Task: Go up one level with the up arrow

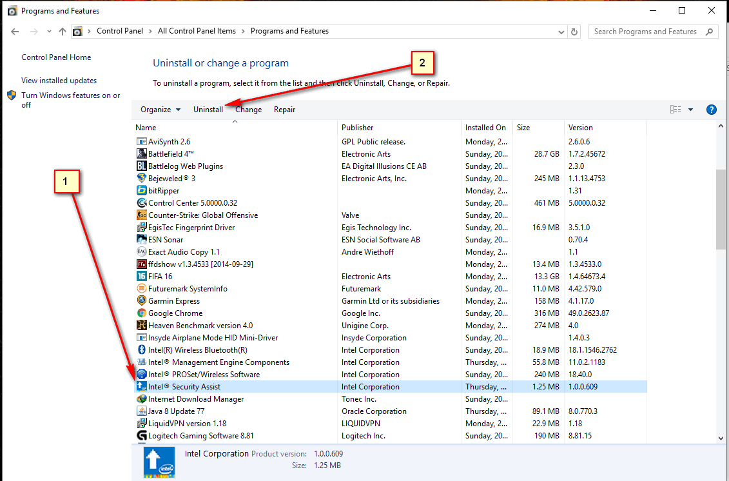Action: pos(63,32)
